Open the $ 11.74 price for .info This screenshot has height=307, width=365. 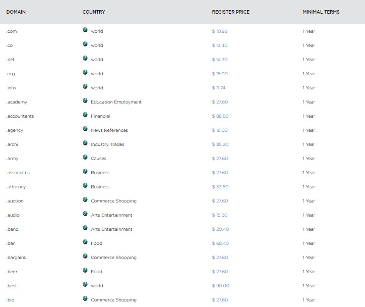tap(219, 88)
